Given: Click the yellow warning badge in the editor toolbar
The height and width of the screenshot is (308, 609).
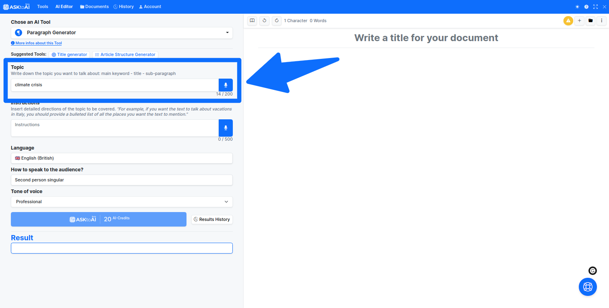Looking at the screenshot, I should coord(568,21).
